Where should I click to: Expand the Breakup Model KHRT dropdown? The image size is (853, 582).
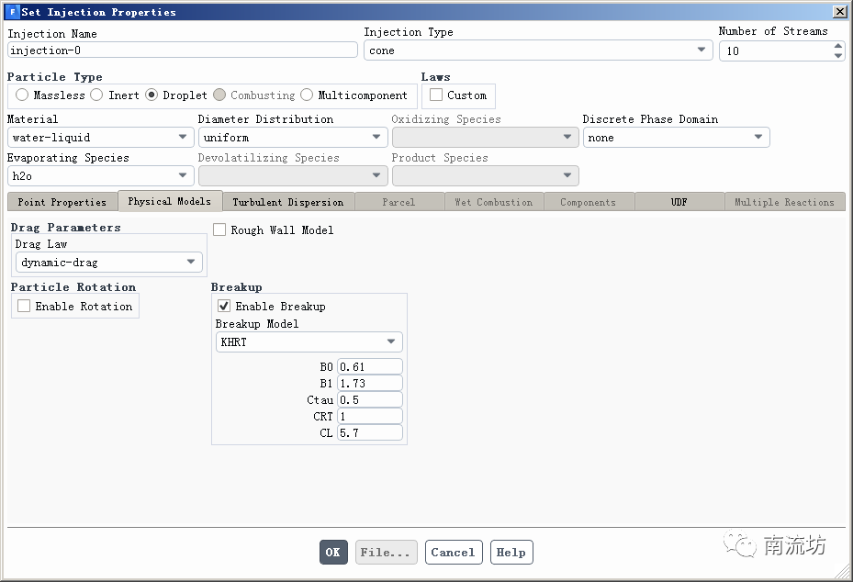(x=309, y=342)
